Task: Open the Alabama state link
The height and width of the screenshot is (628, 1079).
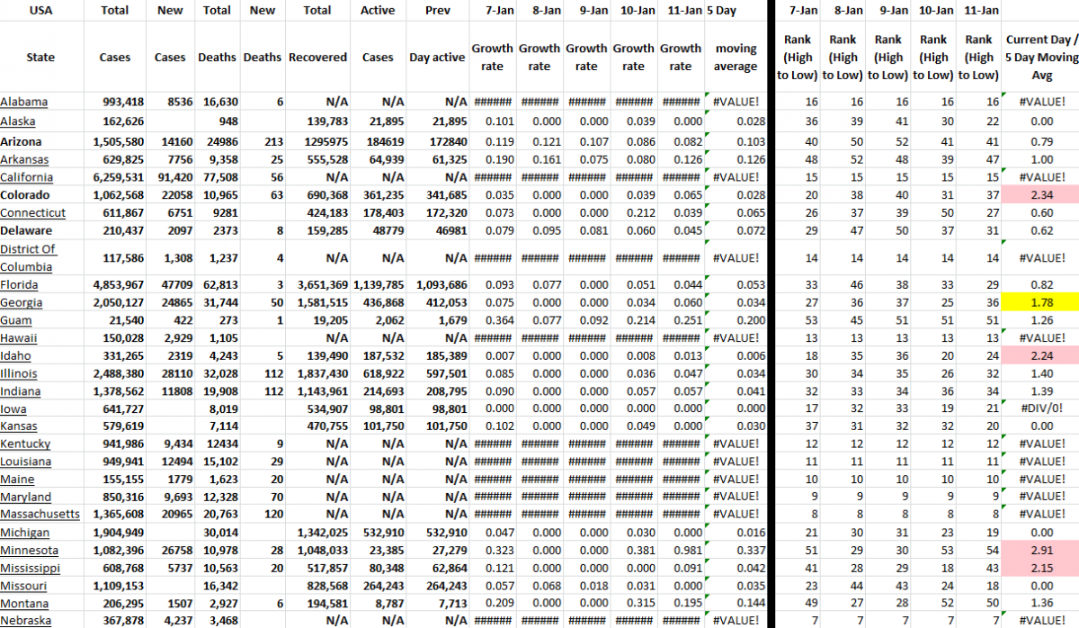Action: (24, 102)
